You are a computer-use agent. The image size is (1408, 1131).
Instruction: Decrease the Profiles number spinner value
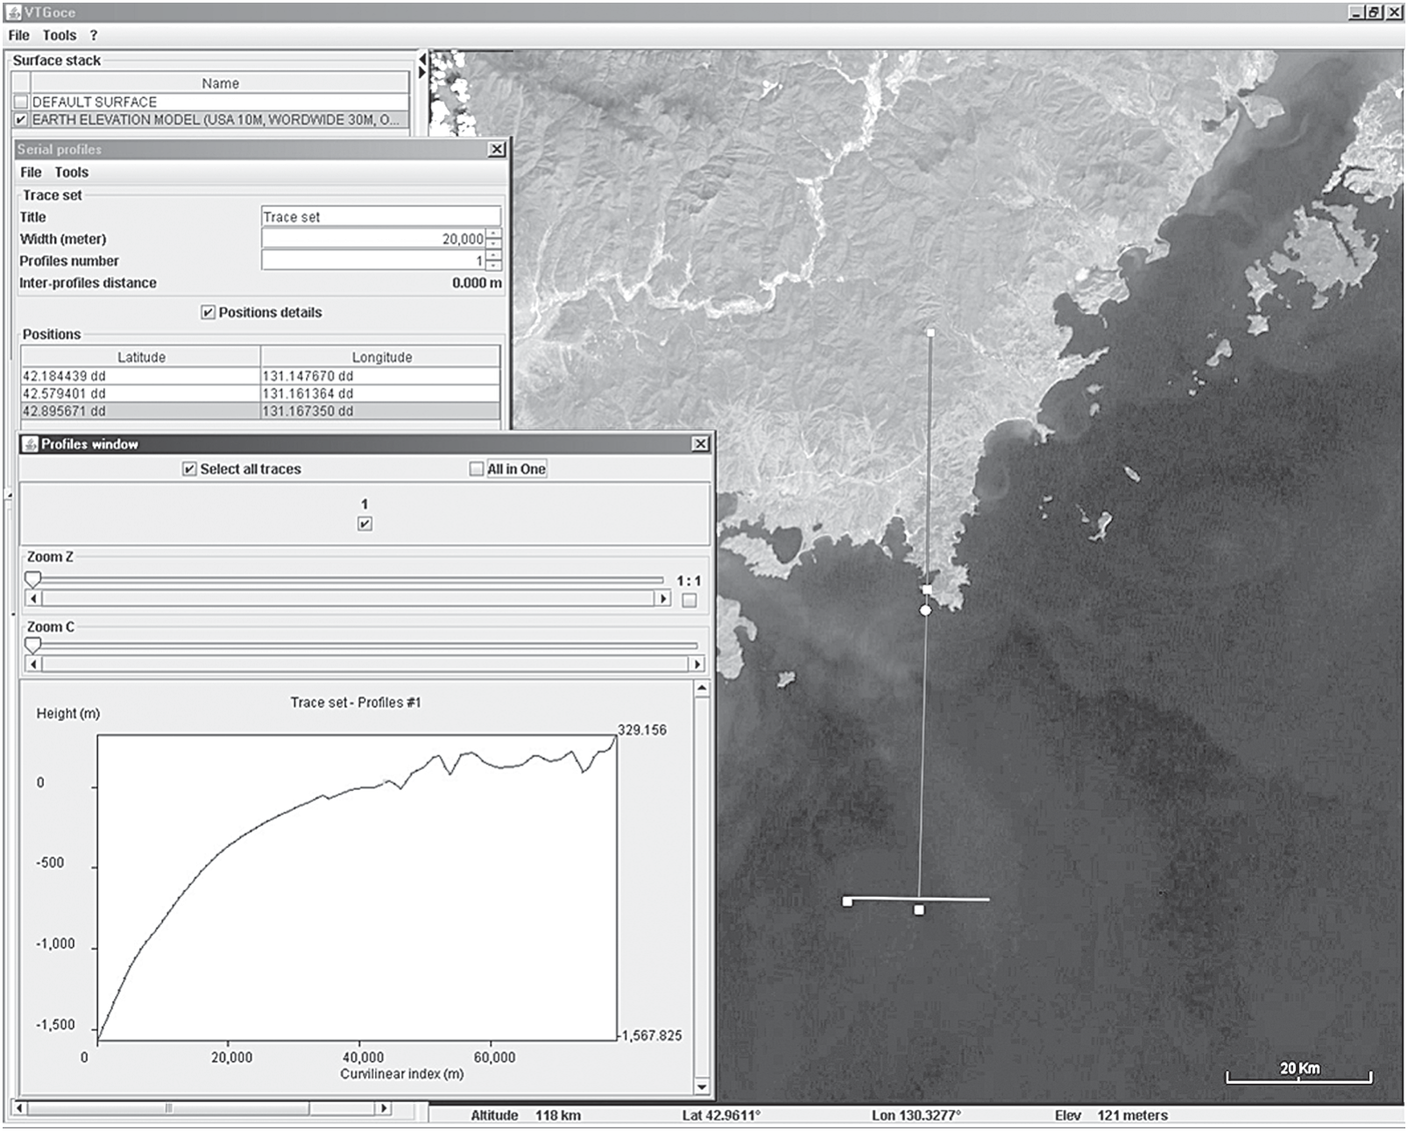coord(494,265)
